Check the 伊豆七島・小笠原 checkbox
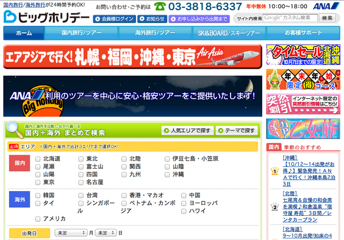 pos(167,159)
